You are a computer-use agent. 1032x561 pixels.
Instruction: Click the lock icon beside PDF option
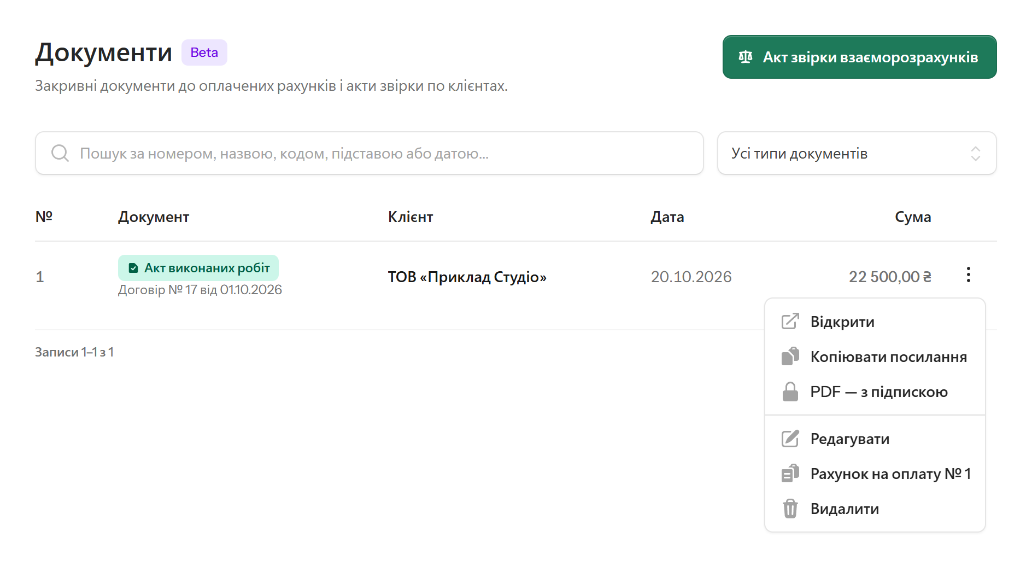[790, 391]
